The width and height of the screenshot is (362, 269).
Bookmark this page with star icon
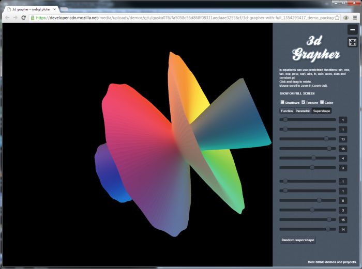tap(337, 18)
